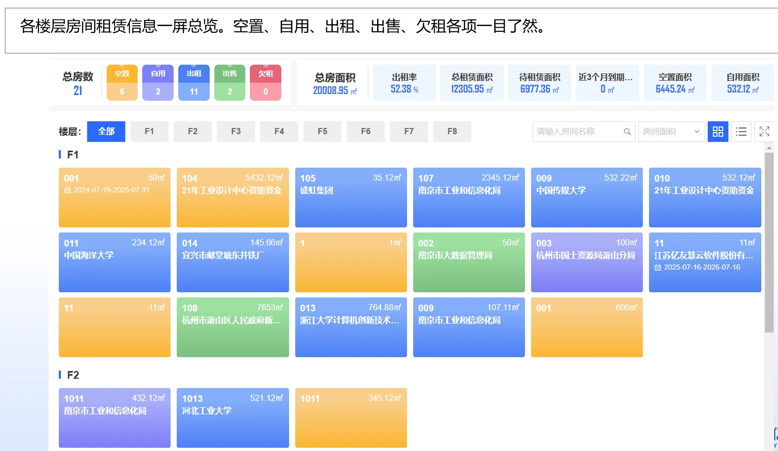This screenshot has width=778, height=451.
Task: Click the calendar icon on room 001 card
Action: click(68, 190)
